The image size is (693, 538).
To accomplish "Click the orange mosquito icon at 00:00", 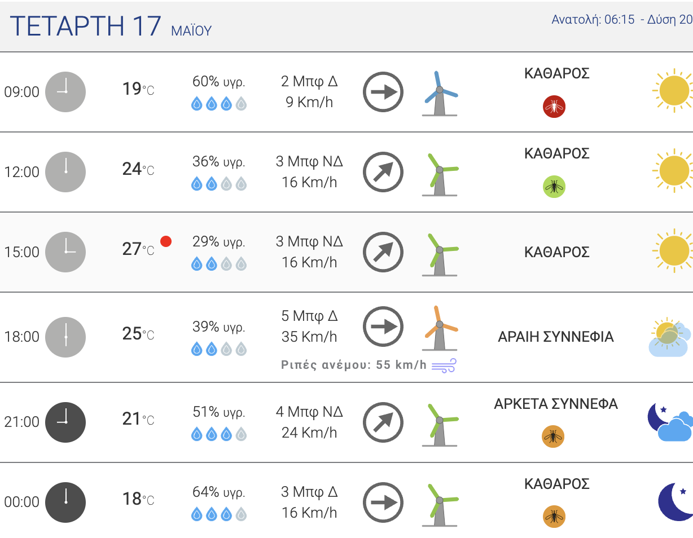I will pos(554,517).
